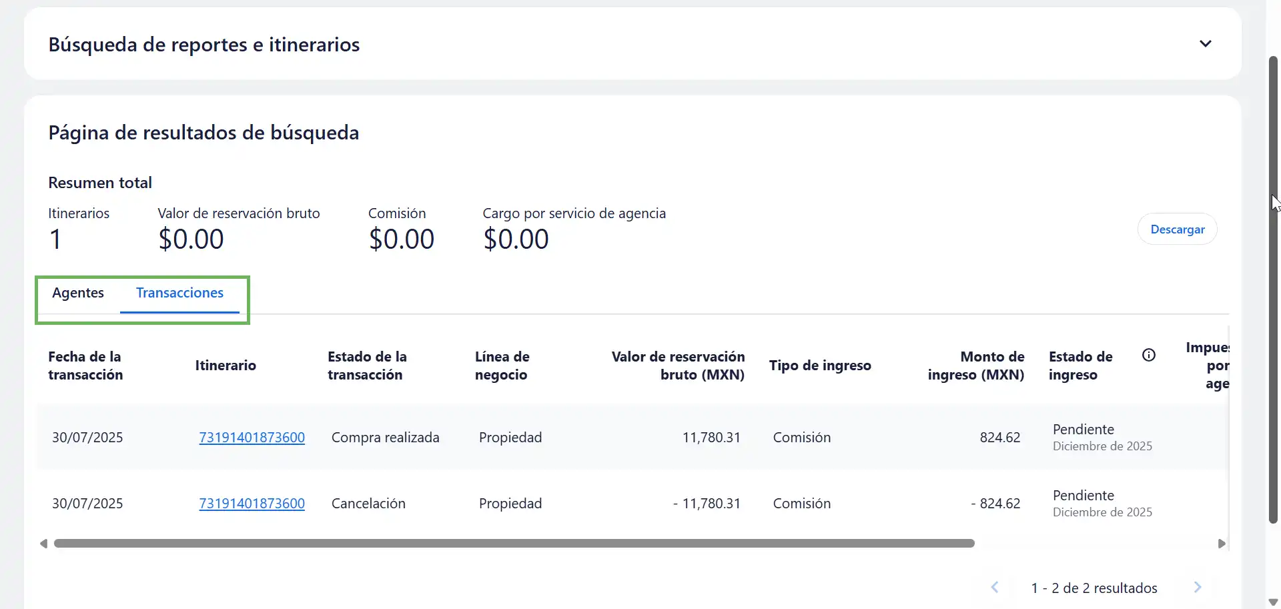Click the Itinerario column header
This screenshot has width=1281, height=609.
pyautogui.click(x=226, y=366)
